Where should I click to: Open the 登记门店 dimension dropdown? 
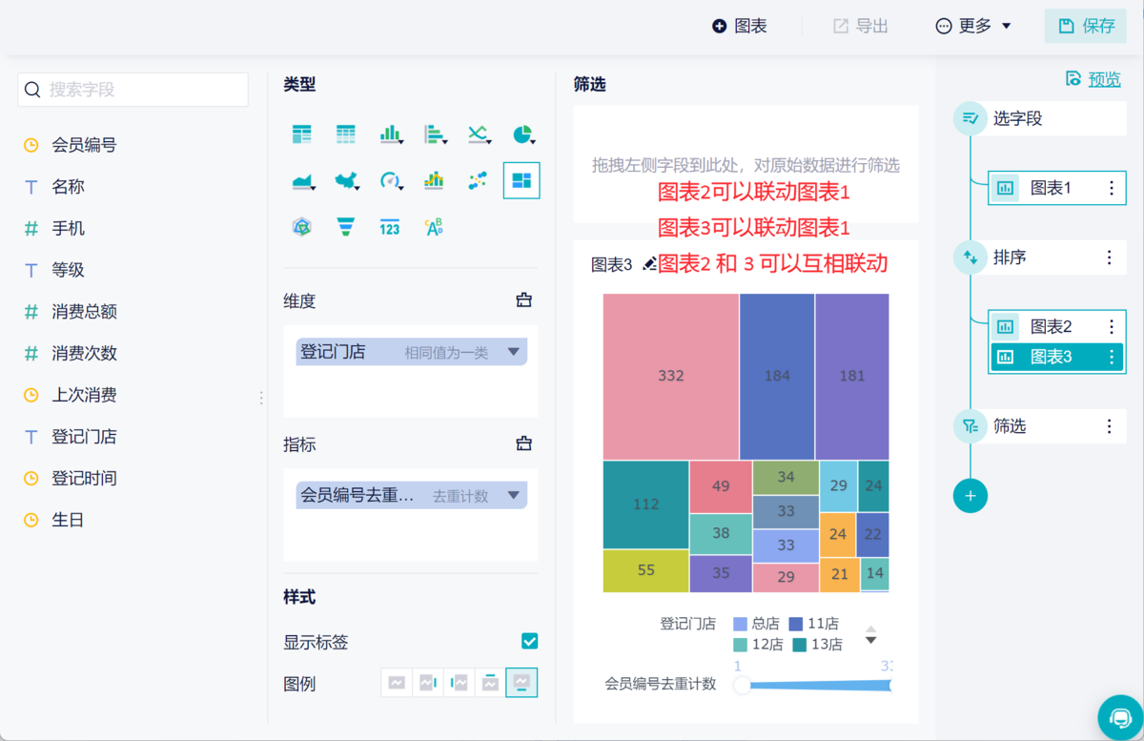point(515,351)
